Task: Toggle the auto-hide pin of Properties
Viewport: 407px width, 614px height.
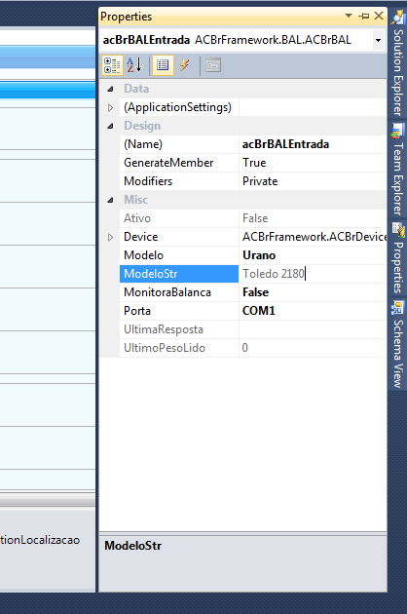Action: point(363,16)
